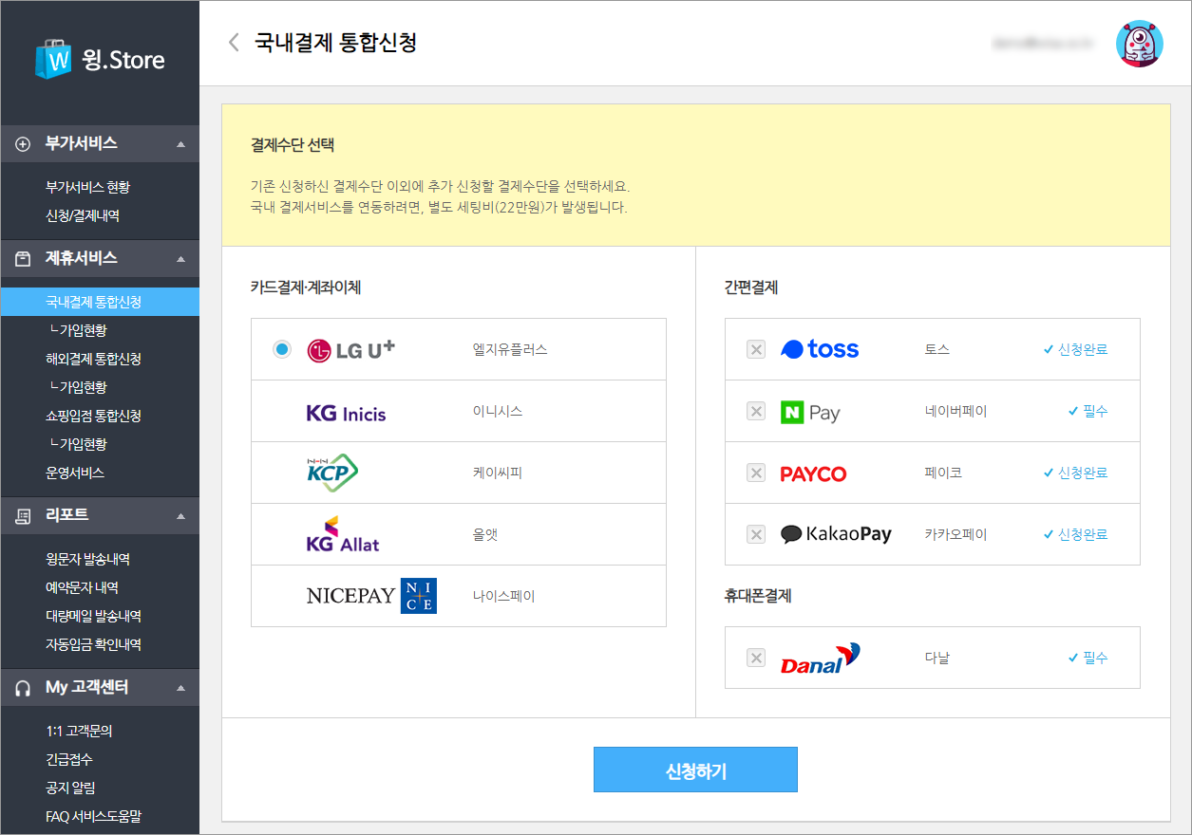Collapse the 리포트 section arrow
The height and width of the screenshot is (835, 1192).
click(180, 516)
